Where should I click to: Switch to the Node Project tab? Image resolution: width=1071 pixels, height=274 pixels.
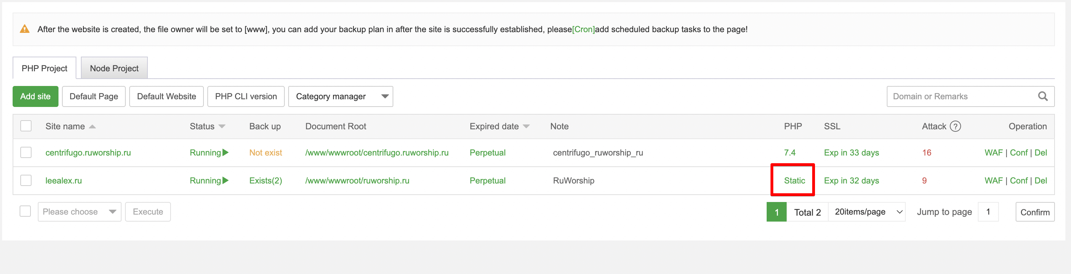pyautogui.click(x=114, y=68)
